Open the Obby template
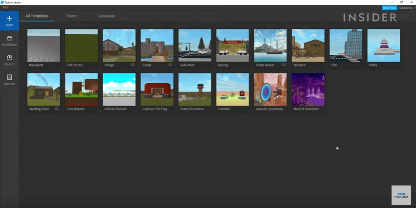 (383, 46)
